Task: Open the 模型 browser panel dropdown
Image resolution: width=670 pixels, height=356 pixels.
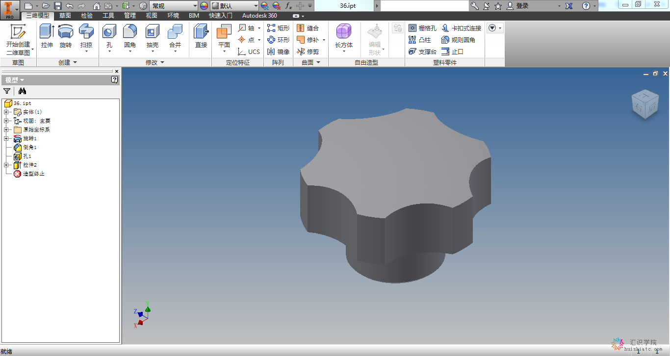Action: click(15, 80)
